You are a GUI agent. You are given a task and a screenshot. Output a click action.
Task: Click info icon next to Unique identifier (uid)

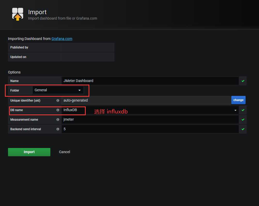pos(58,101)
